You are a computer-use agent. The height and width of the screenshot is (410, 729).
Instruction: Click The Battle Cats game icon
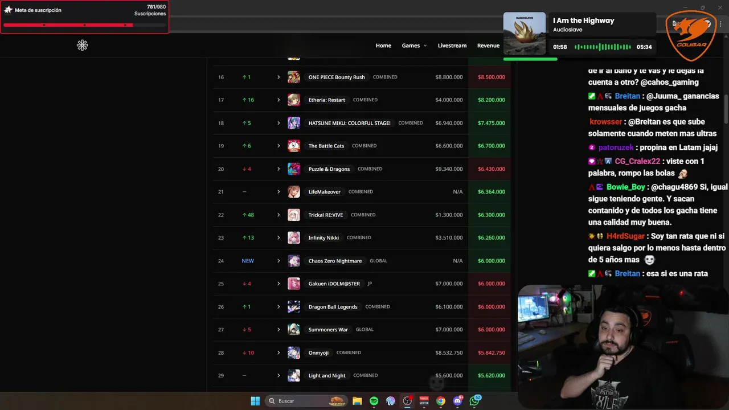[x=294, y=146]
